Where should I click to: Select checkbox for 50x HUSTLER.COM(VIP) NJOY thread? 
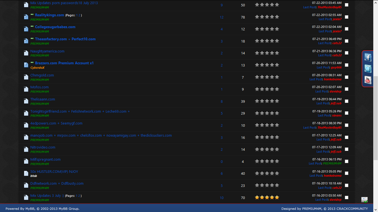[x=346, y=173]
